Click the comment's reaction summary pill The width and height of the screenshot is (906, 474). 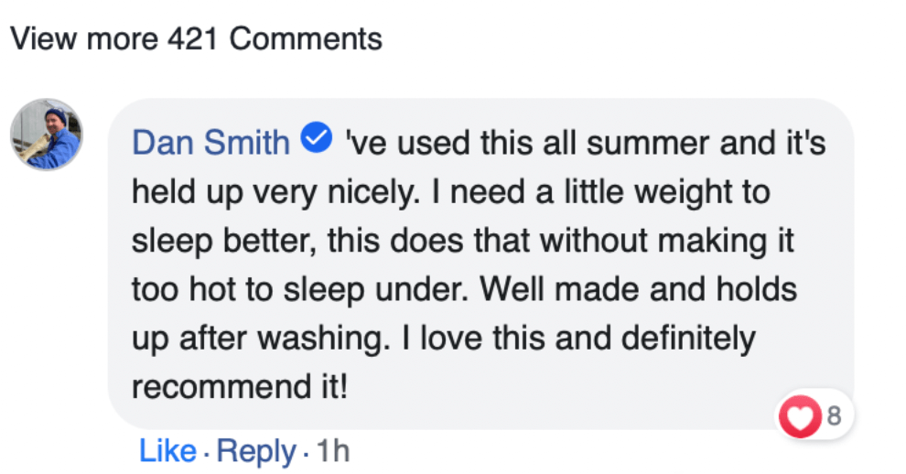coord(815,417)
